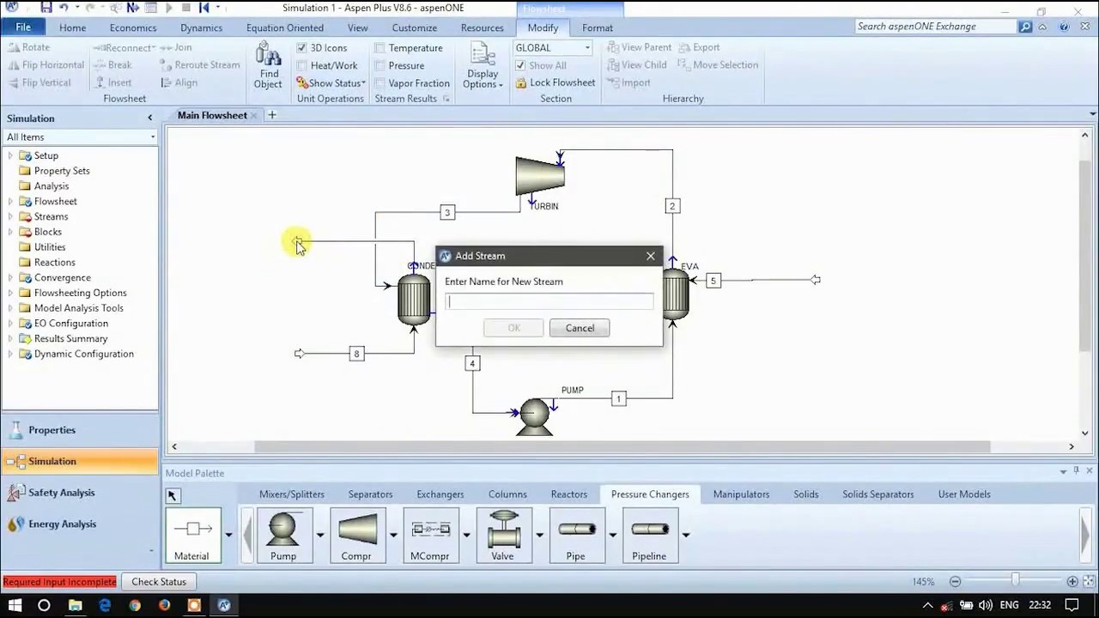The height and width of the screenshot is (618, 1099).
Task: Expand the Blocks tree node
Action: tap(10, 232)
